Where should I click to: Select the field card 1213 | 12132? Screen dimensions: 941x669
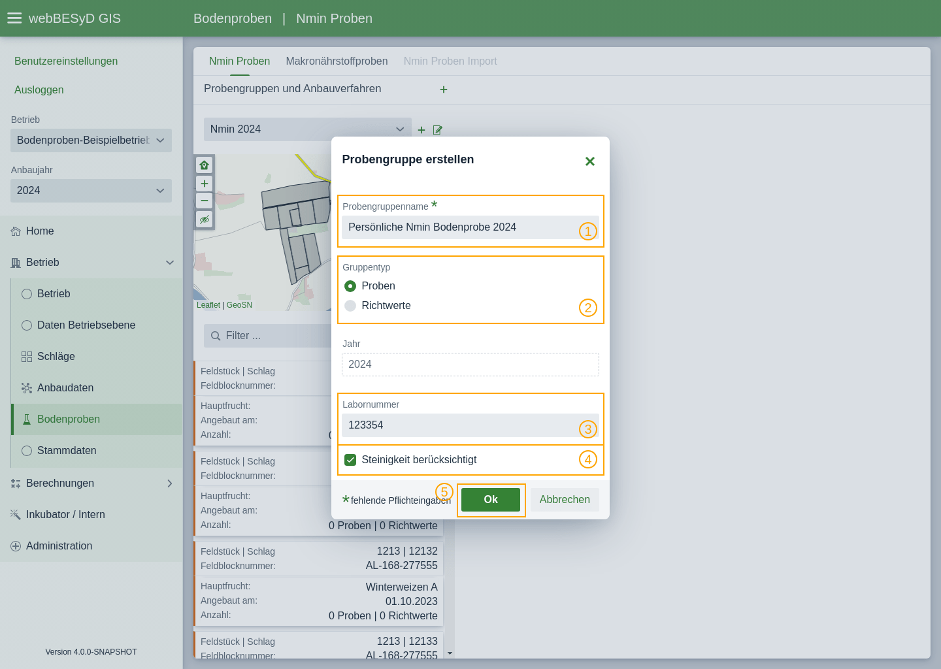click(x=319, y=584)
